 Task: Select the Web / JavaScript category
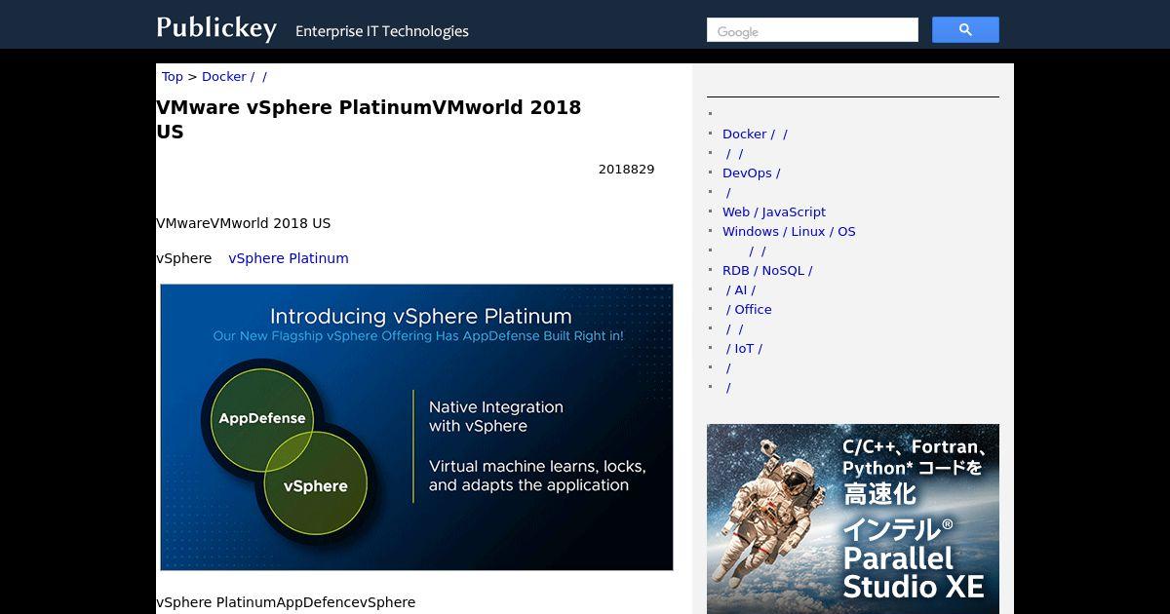pos(773,212)
